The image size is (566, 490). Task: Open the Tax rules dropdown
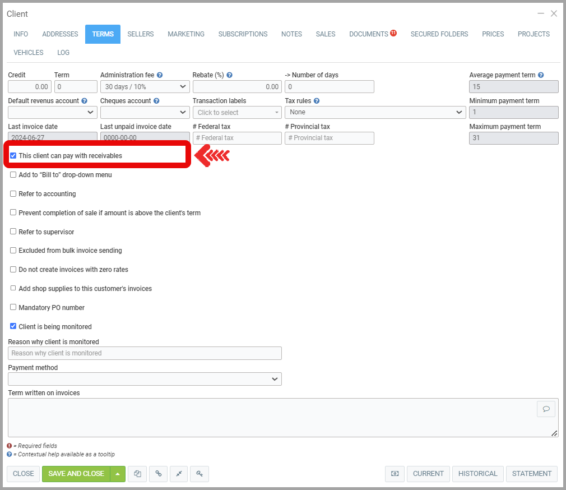(375, 112)
